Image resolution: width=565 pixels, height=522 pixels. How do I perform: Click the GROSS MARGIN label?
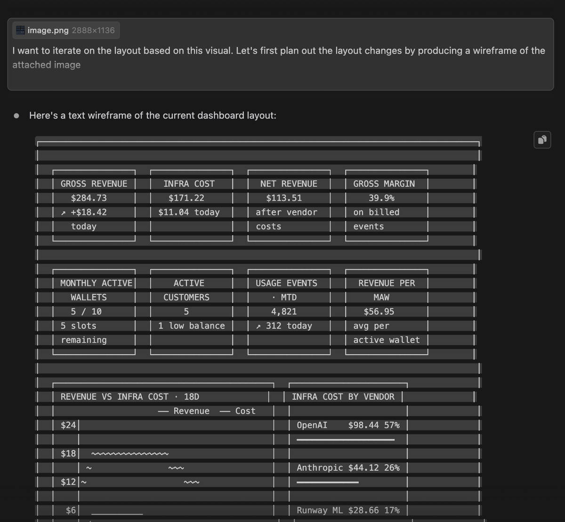(x=384, y=184)
